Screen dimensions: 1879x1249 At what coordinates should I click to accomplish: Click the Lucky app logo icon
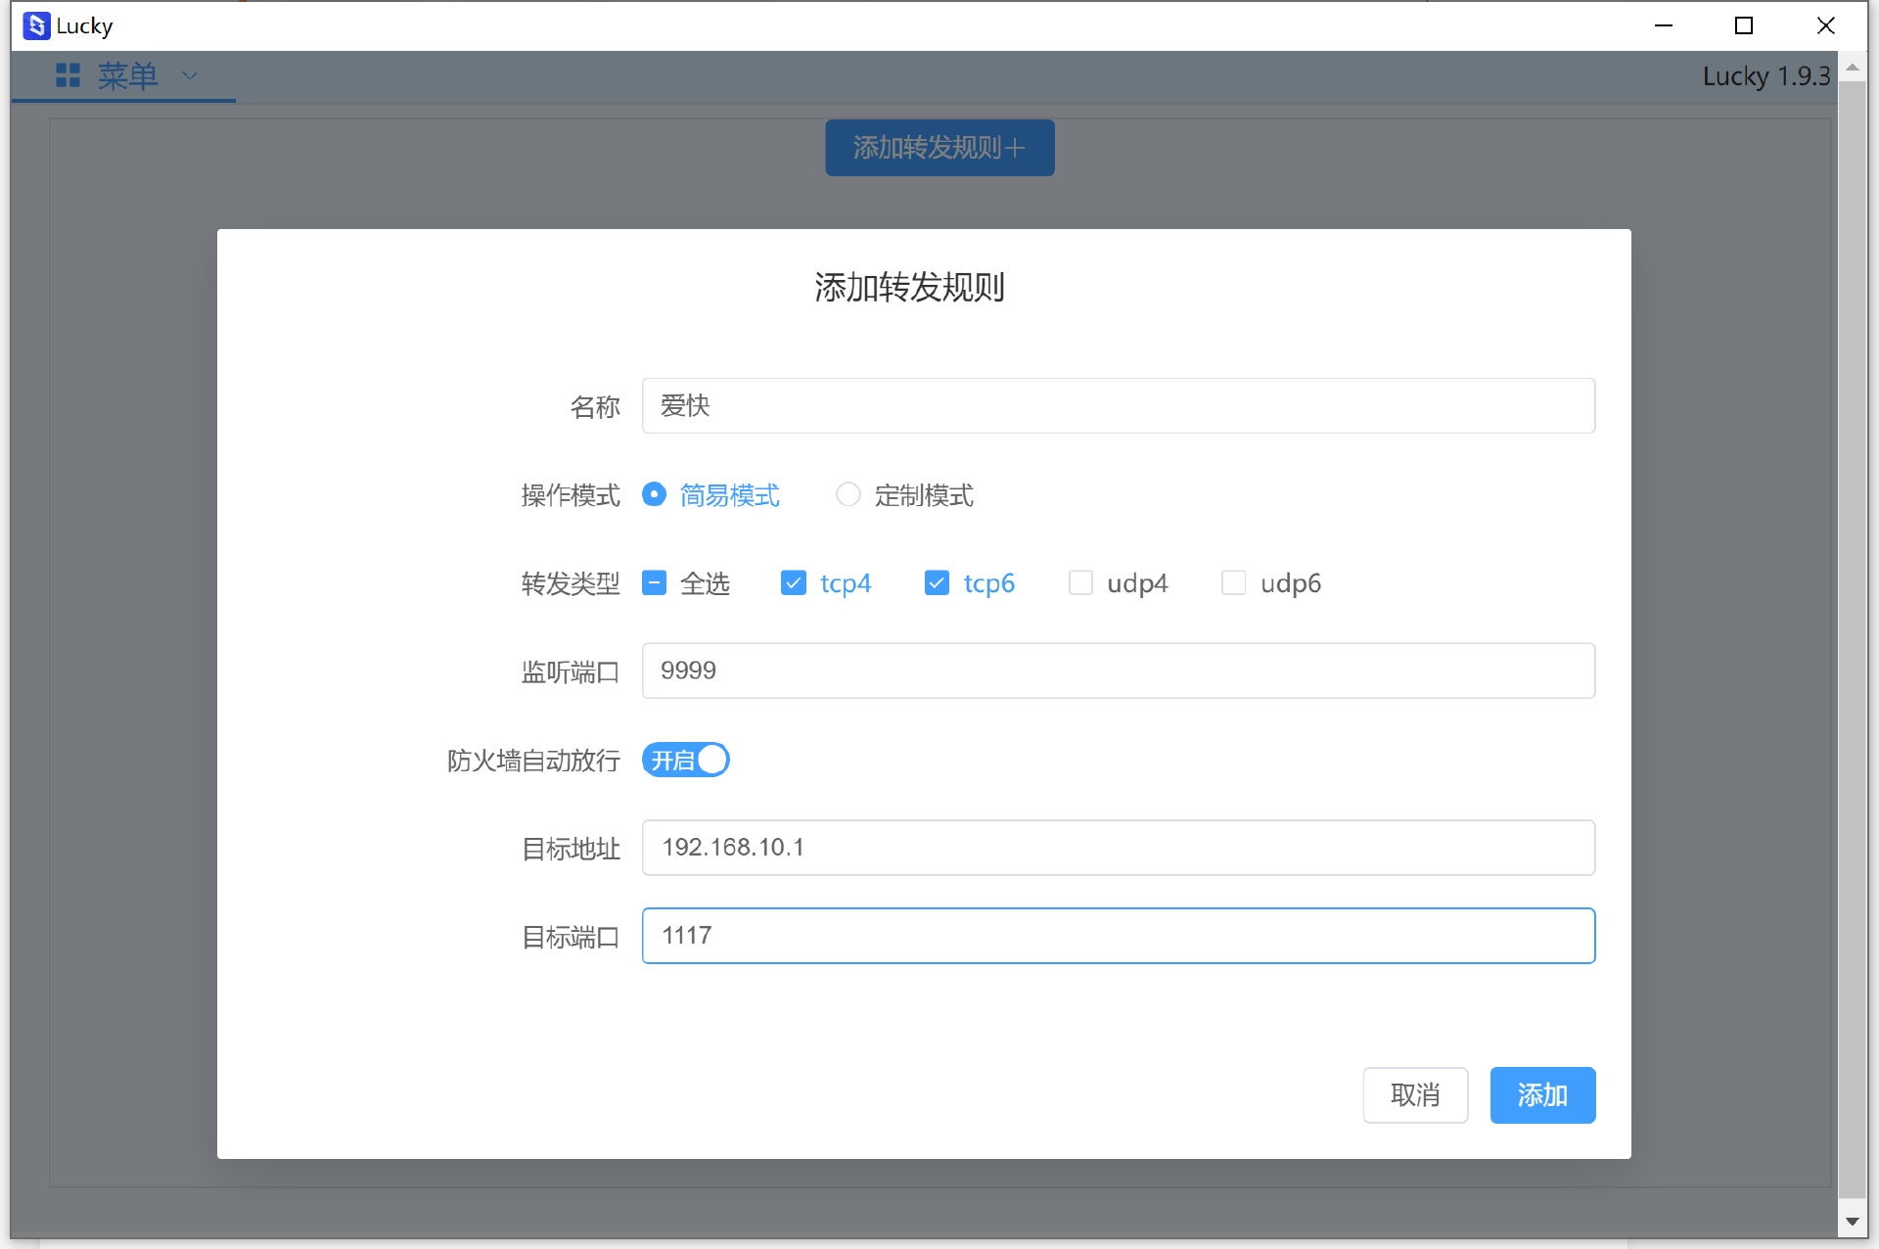36,25
